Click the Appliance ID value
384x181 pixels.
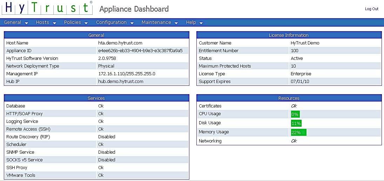[140, 51]
